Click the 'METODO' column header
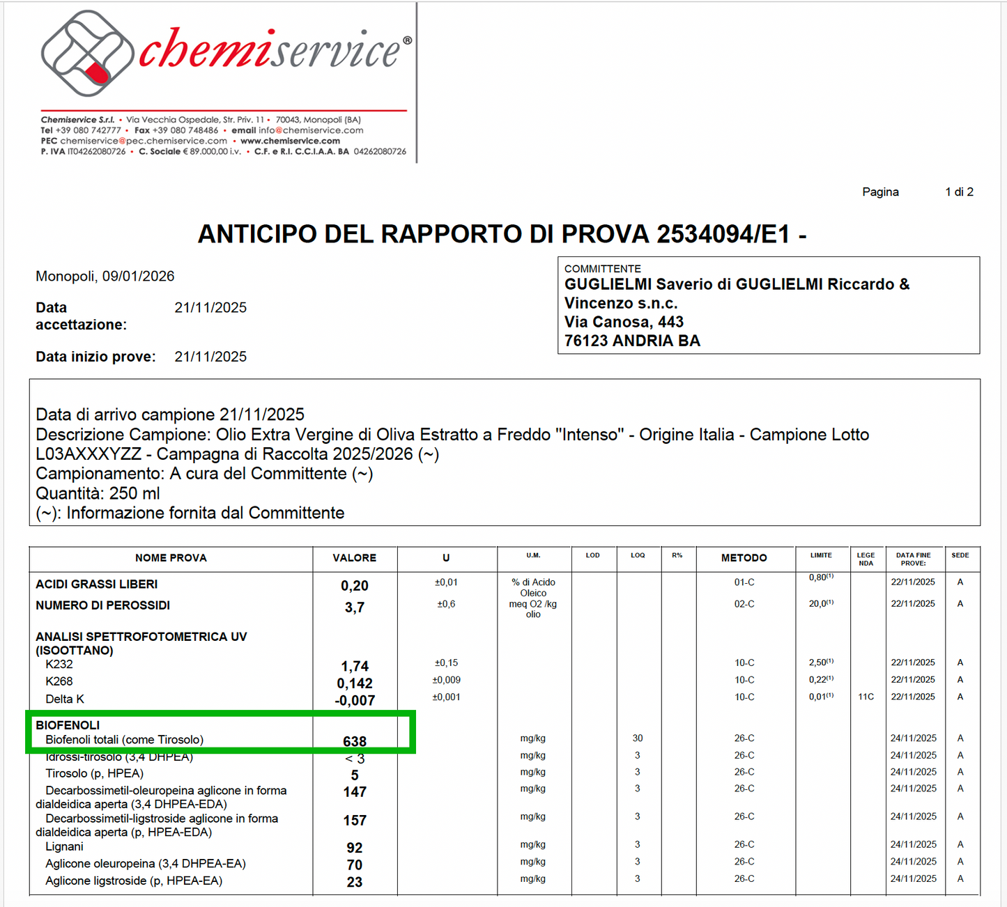The width and height of the screenshot is (1007, 907). coord(744,558)
